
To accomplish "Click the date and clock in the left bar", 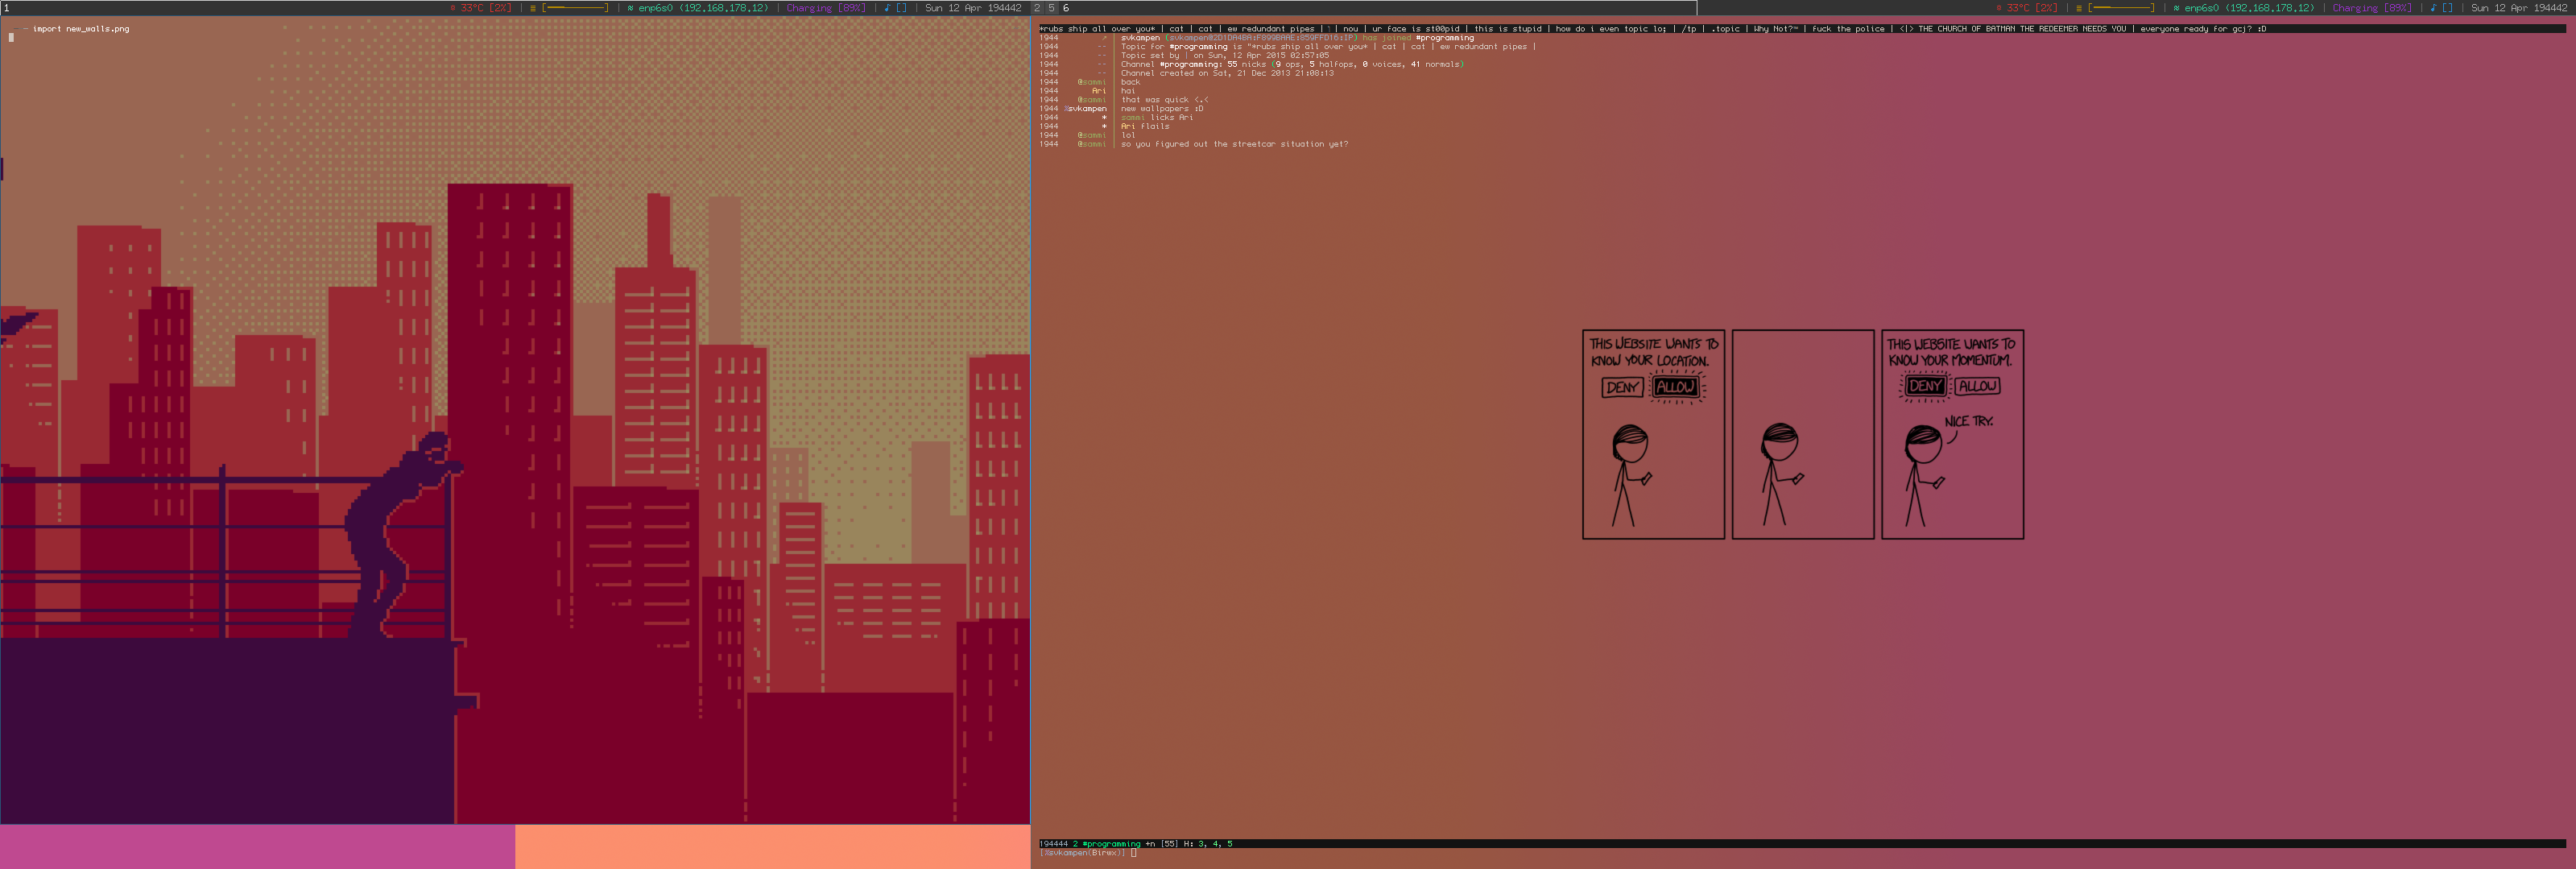I will pos(972,8).
